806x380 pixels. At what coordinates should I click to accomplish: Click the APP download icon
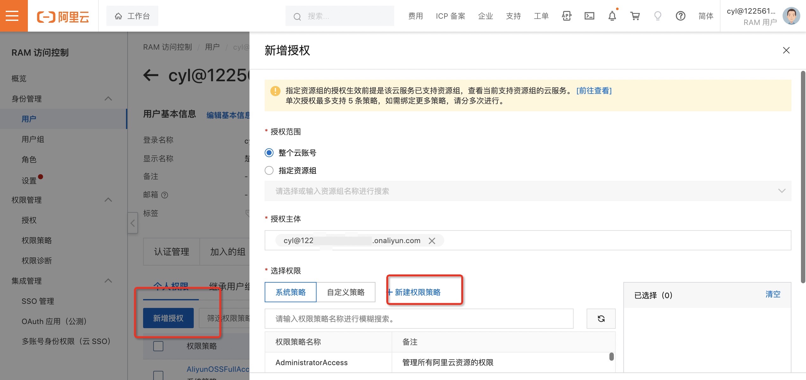(x=566, y=16)
